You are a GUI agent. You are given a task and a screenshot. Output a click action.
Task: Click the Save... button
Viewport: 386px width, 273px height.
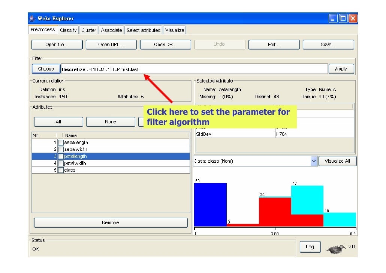[328, 45]
